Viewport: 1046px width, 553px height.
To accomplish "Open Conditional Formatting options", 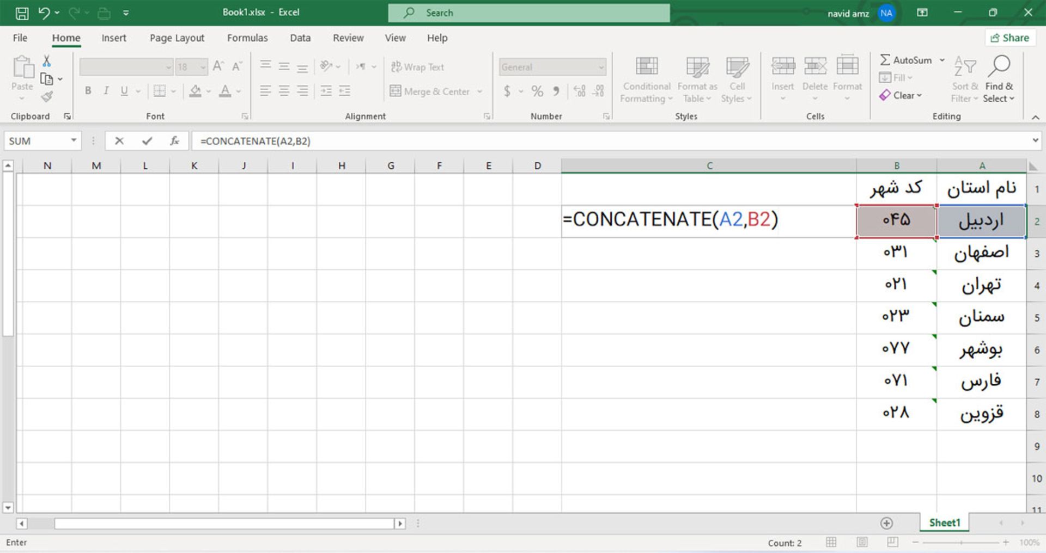I will pos(646,79).
